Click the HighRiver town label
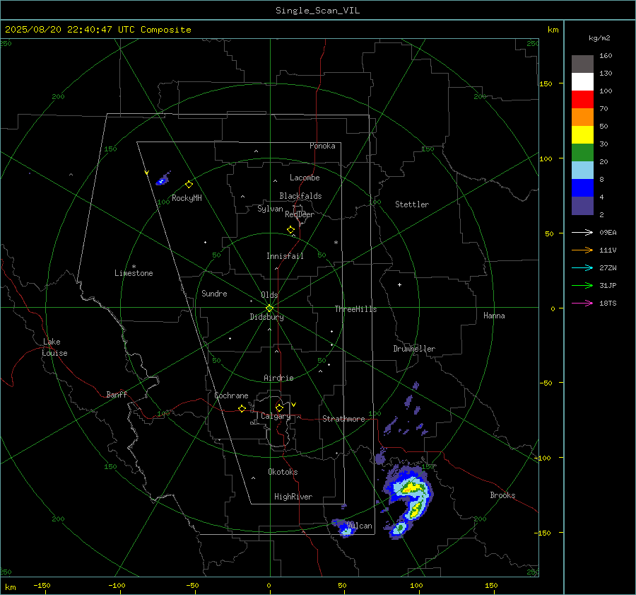 293,497
